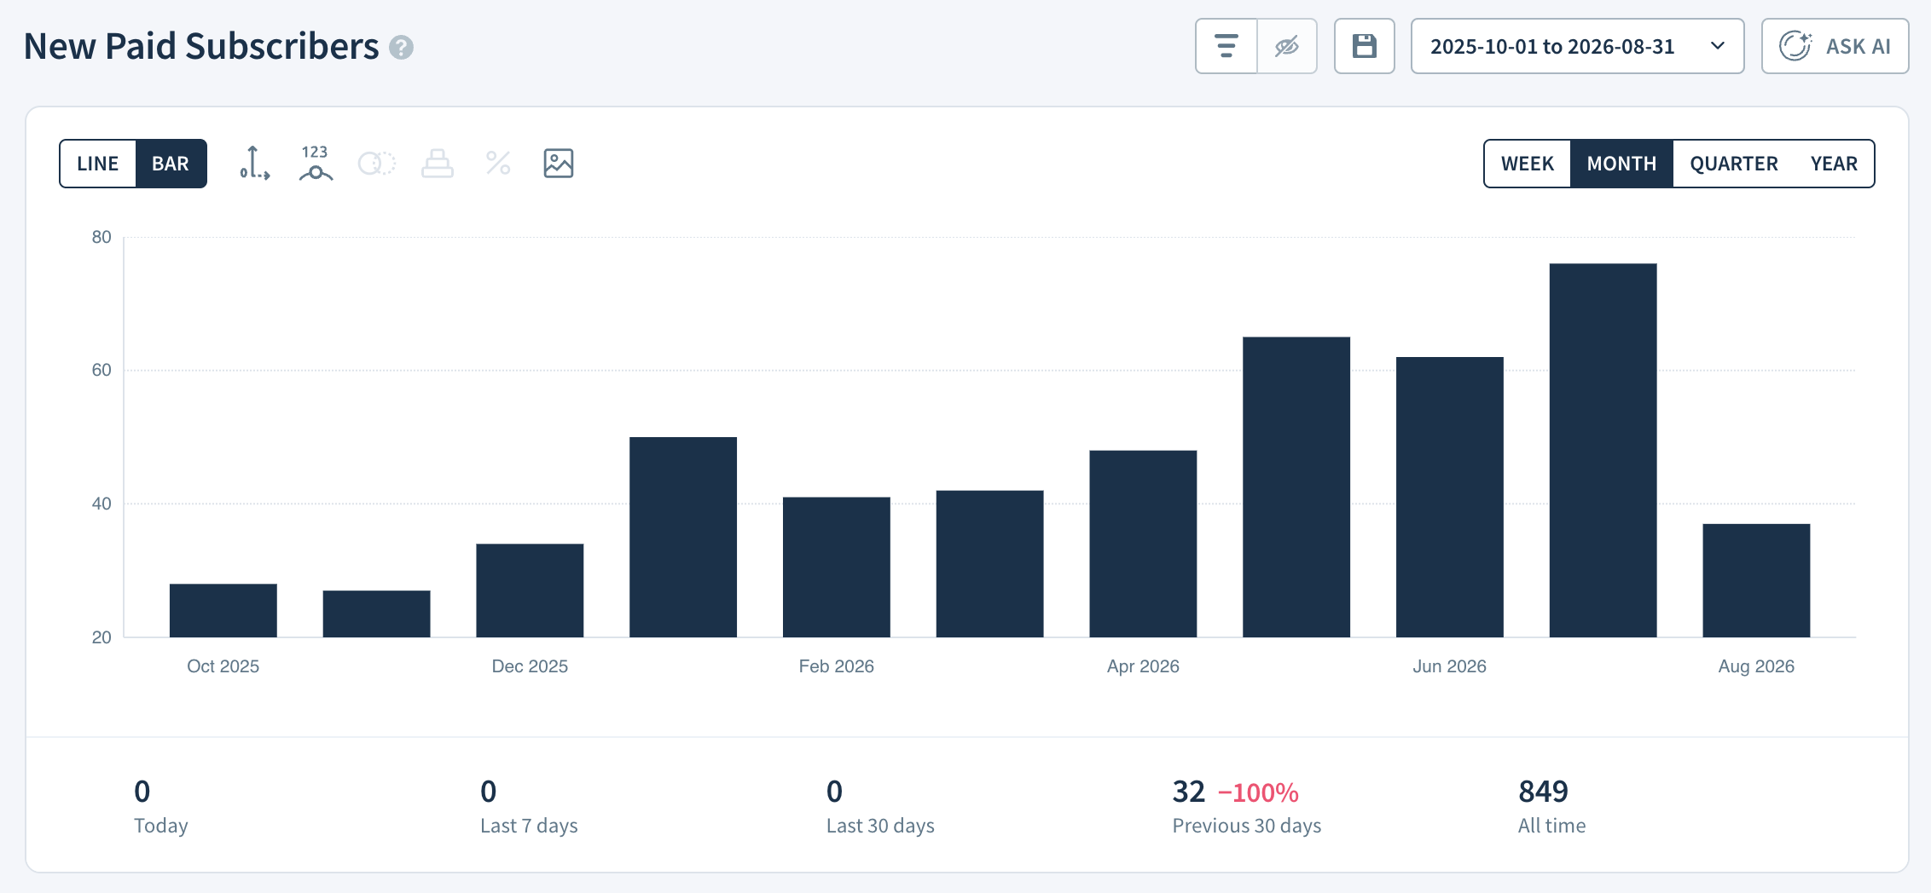Image resolution: width=1931 pixels, height=893 pixels.
Task: Click the ASK AI button
Action: pos(1835,46)
